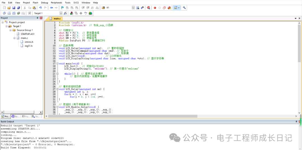Click inside the K1 find text field
This screenshot has width=302, height=150.
pos(119,8)
